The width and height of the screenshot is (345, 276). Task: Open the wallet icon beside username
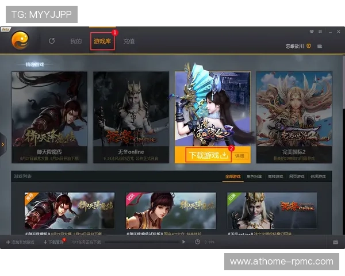320,46
